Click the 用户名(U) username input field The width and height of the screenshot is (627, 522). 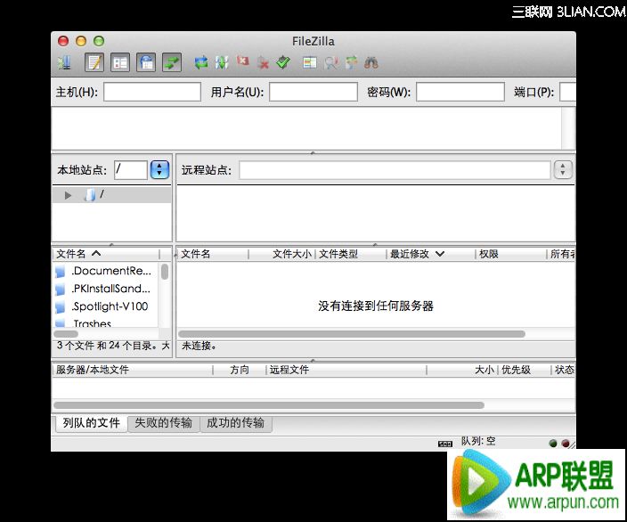313,92
